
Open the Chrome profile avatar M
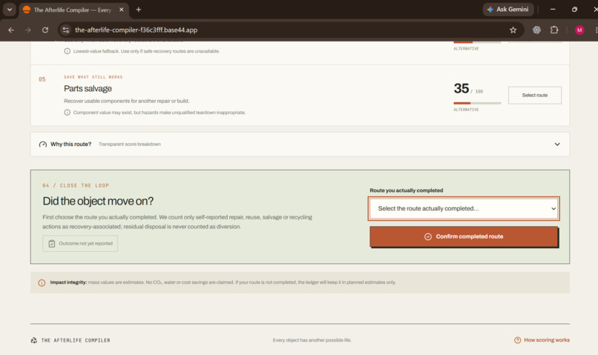[579, 30]
